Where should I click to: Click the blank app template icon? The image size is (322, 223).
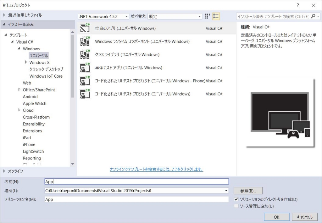click(x=85, y=28)
